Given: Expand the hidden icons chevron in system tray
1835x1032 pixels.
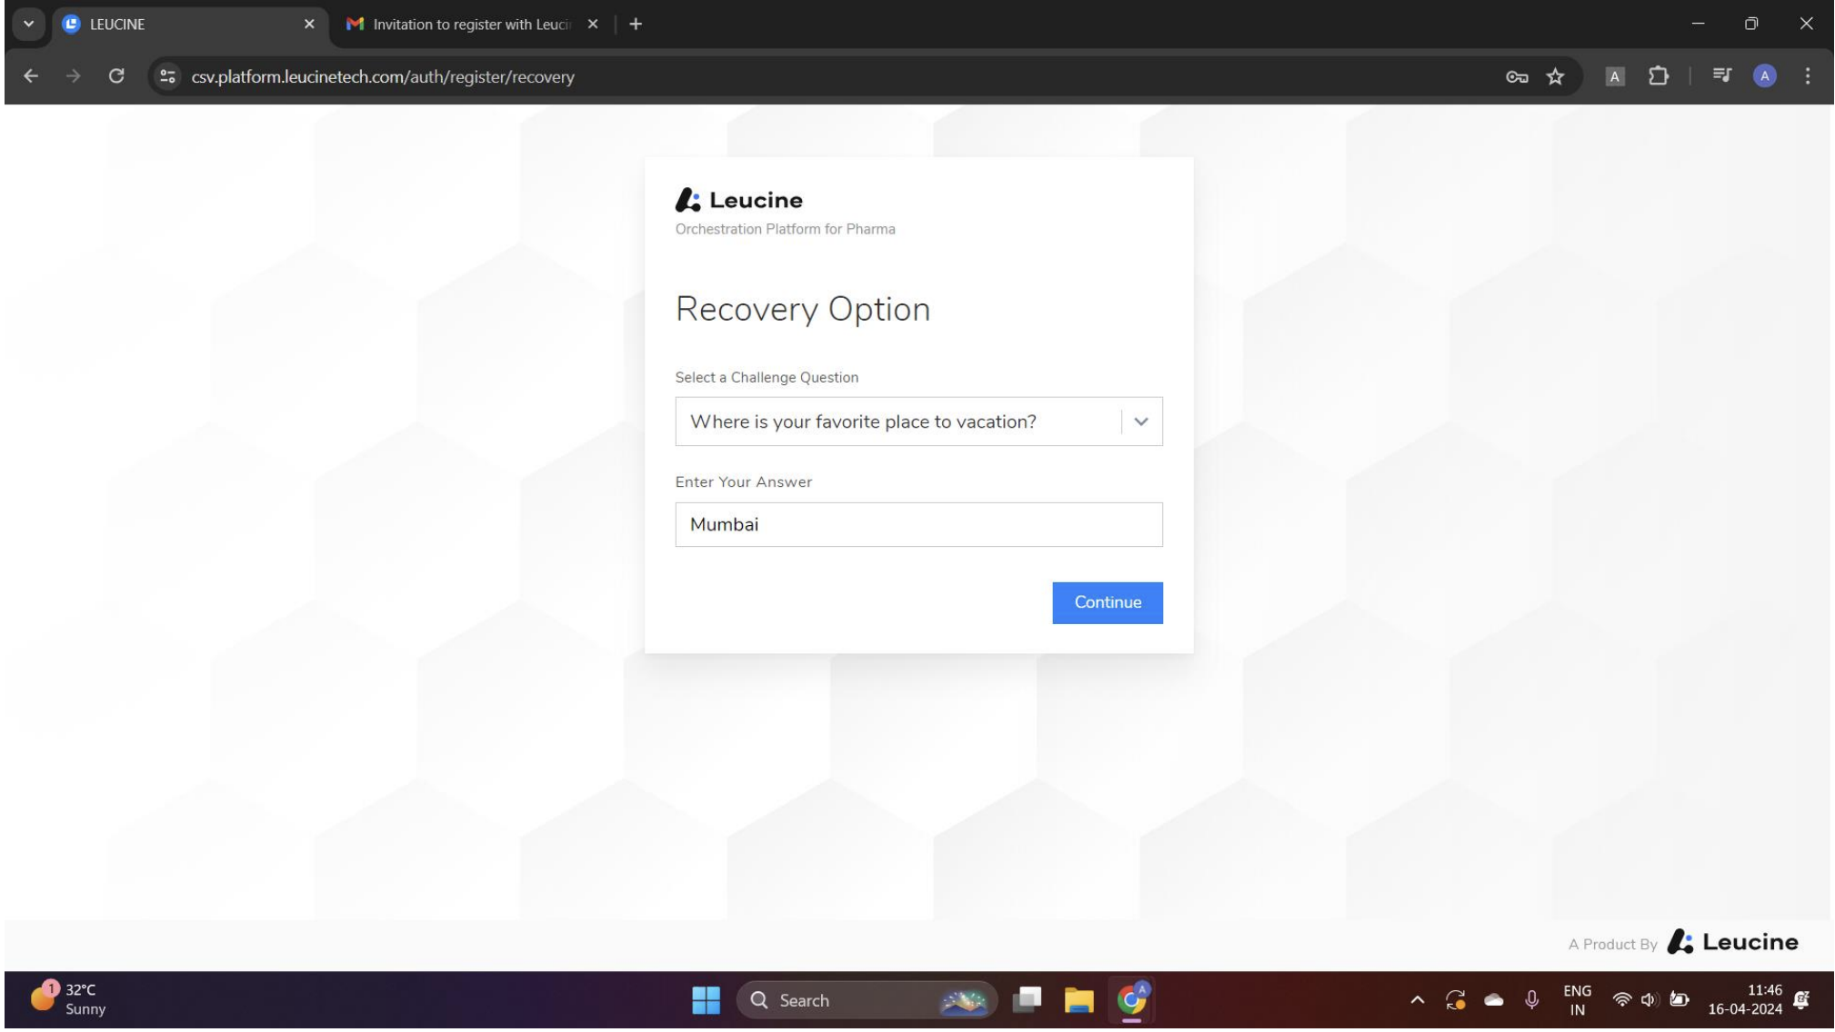Looking at the screenshot, I should pyautogui.click(x=1416, y=999).
